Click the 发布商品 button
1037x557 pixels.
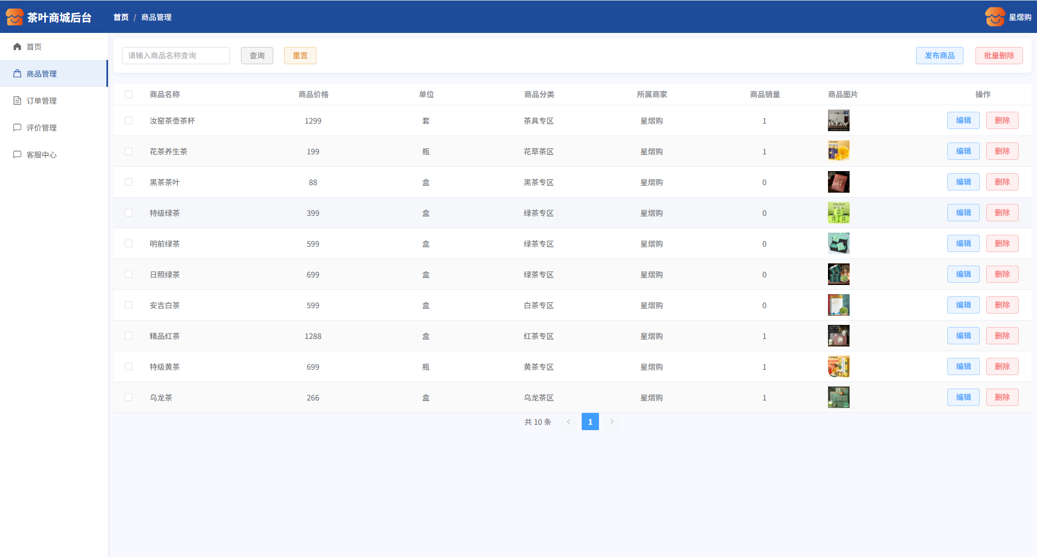(x=939, y=56)
